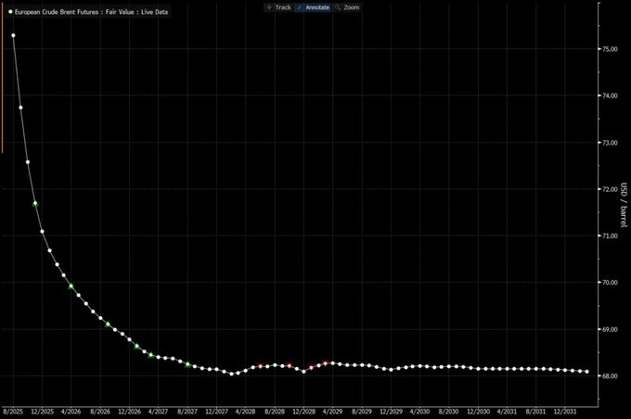Screen dimensions: 631x419
Task: Click the 8/2030 date axis label
Action: coord(449,412)
